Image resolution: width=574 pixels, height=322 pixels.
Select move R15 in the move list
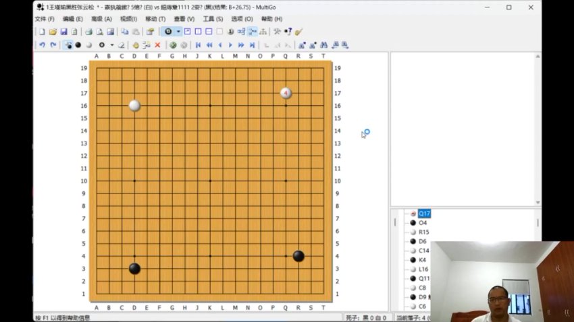(x=423, y=232)
